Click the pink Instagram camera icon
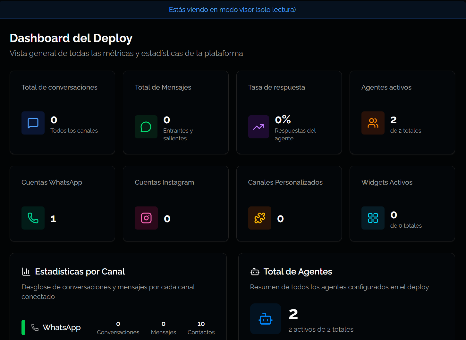466x340 pixels. (146, 218)
